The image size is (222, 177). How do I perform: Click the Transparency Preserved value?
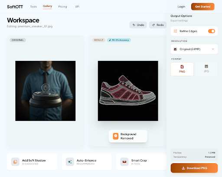210,157
